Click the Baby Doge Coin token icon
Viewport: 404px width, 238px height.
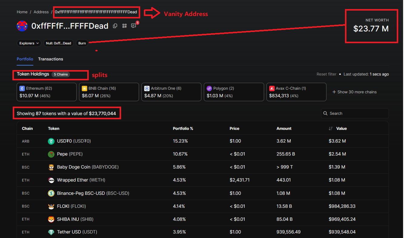pos(51,167)
